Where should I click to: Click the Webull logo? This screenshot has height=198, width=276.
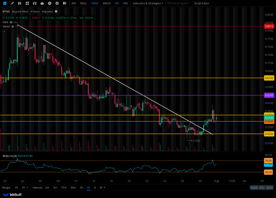tap(12, 194)
